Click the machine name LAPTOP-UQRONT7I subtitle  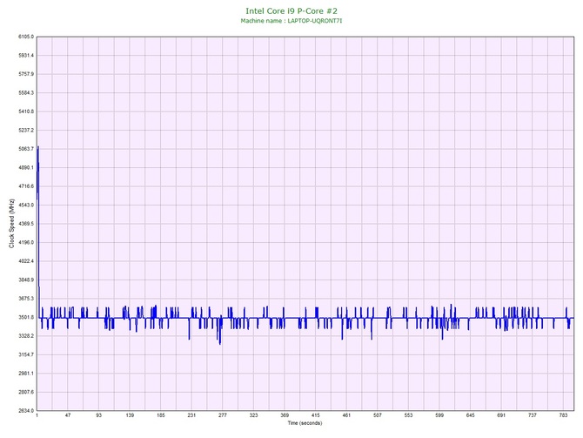pos(291,21)
